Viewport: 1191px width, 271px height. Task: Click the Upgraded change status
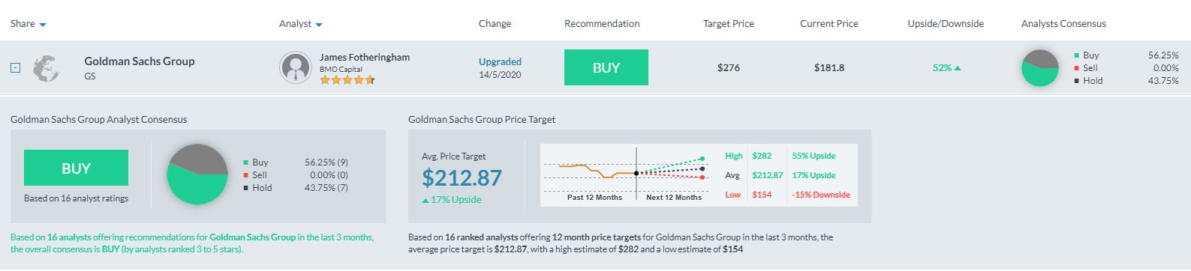500,61
